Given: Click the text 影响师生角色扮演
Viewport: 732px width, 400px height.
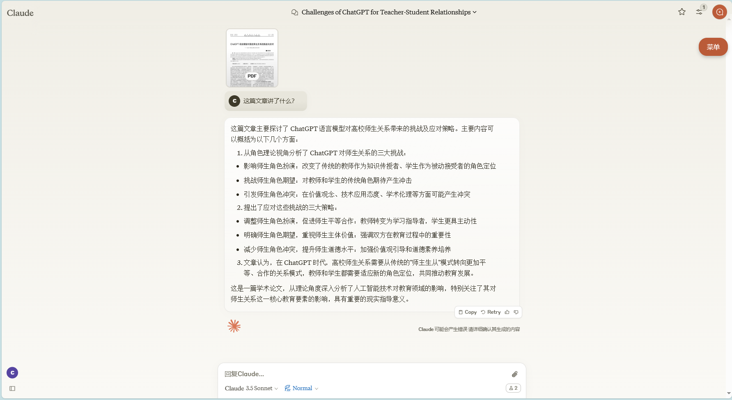Looking at the screenshot, I should coord(270,166).
